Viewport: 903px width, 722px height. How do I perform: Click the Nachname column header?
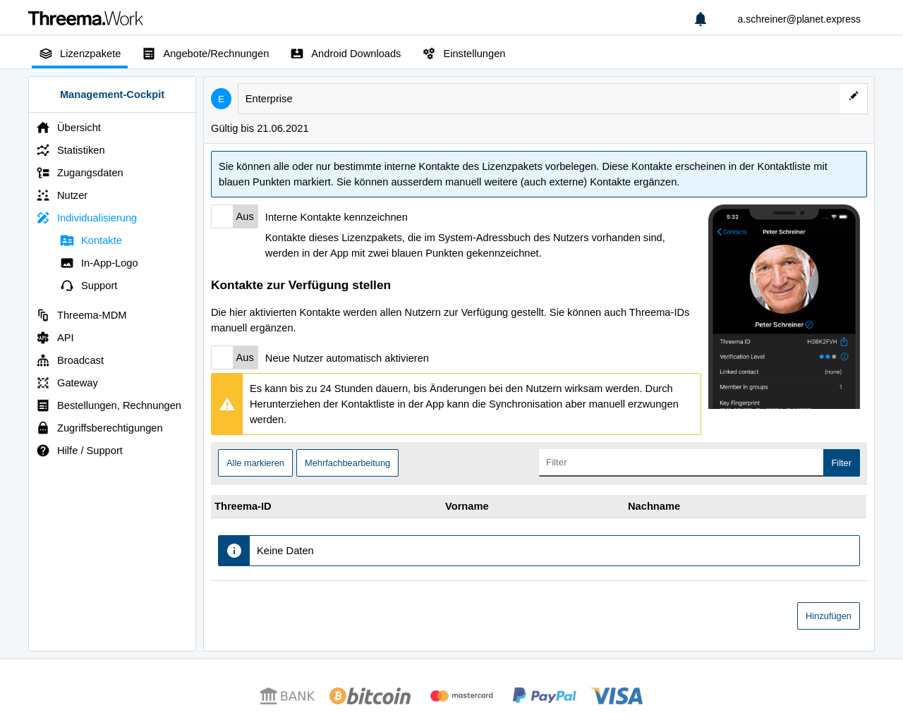click(x=654, y=506)
